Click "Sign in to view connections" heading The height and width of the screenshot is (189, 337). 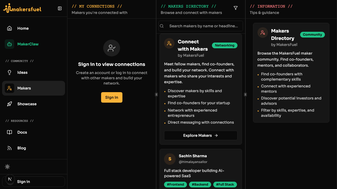(x=112, y=64)
